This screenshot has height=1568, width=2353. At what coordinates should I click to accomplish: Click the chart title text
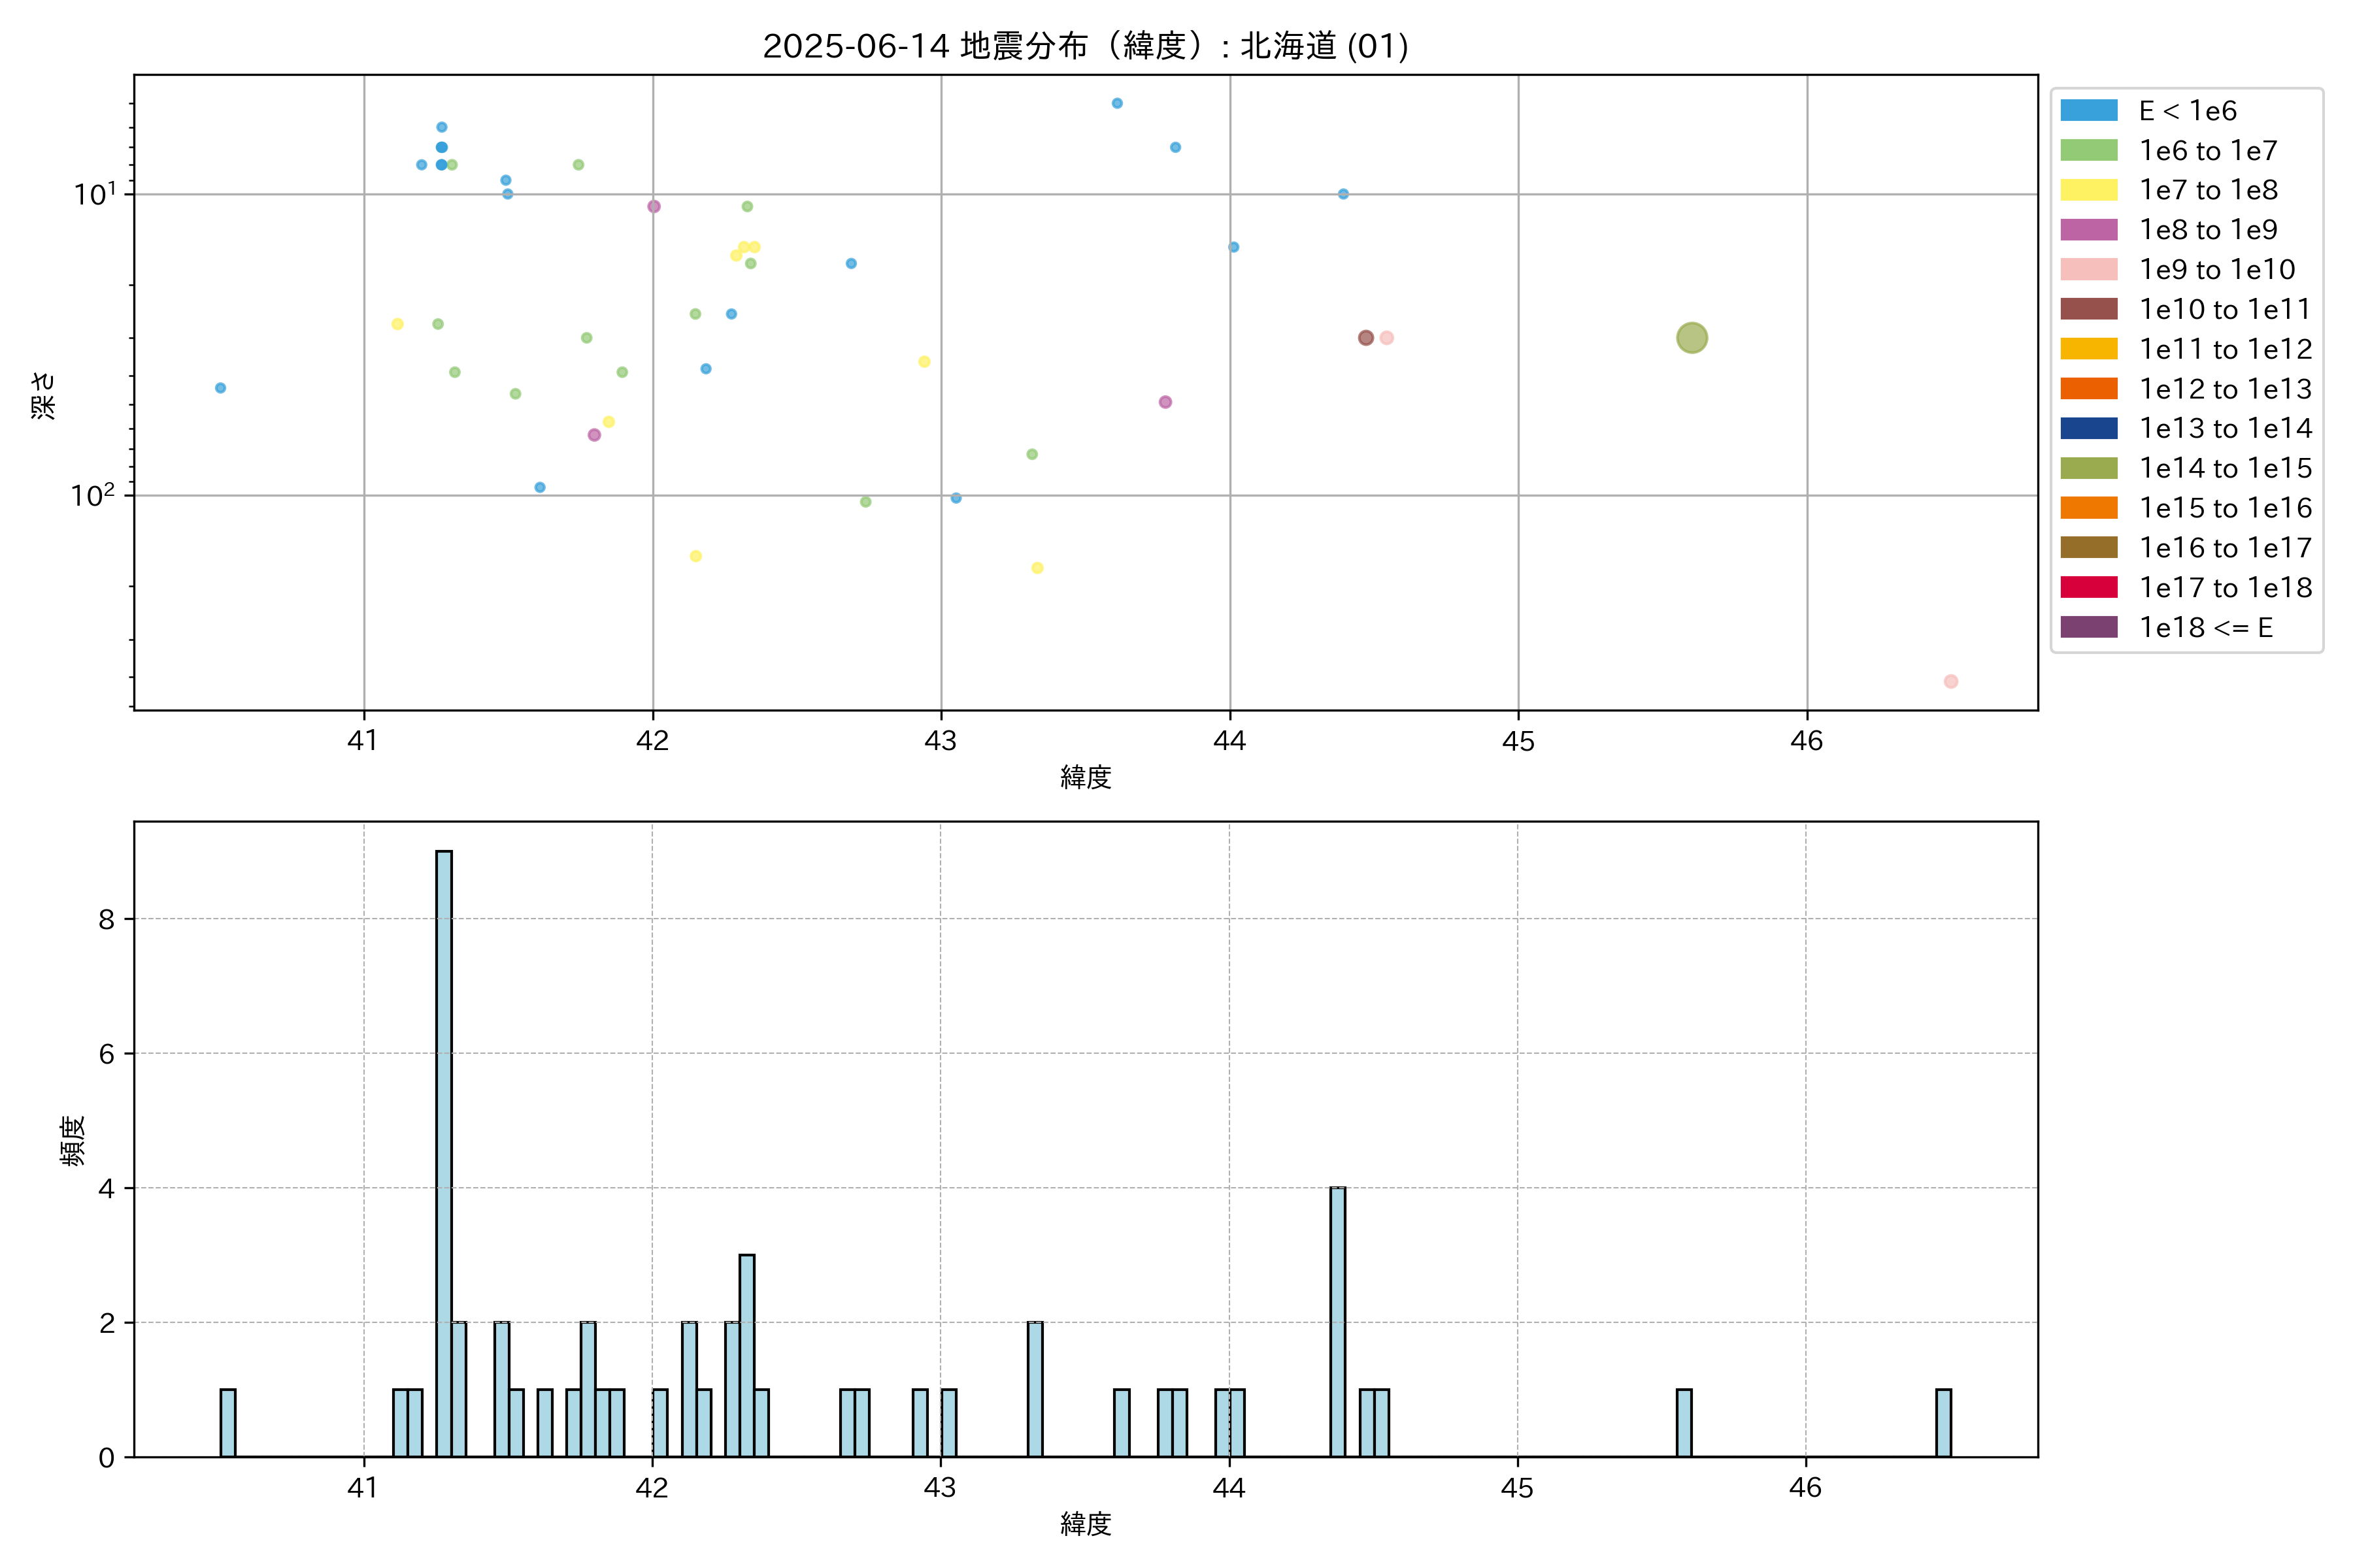tap(1086, 46)
